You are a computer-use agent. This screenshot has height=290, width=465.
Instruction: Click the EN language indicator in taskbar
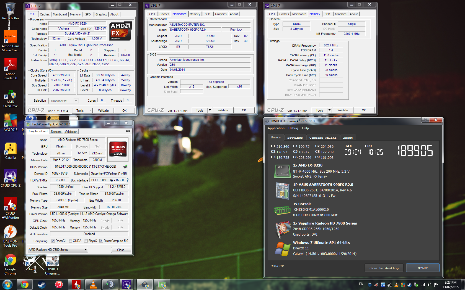(361, 284)
